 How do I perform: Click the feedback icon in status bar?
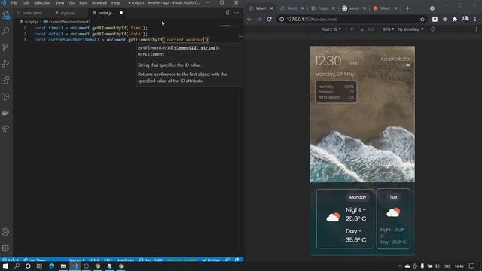(227, 260)
